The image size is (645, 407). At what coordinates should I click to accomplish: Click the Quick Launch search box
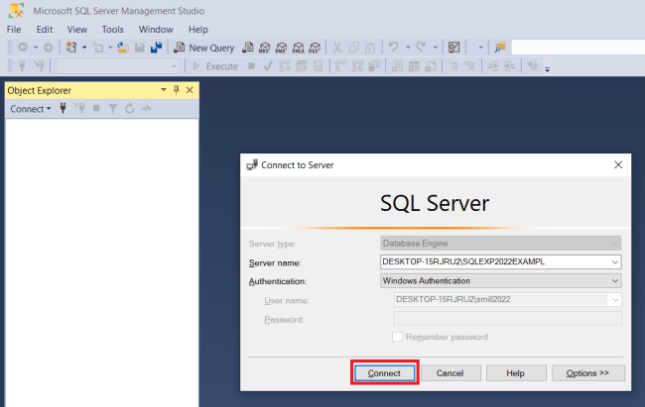[x=578, y=48]
